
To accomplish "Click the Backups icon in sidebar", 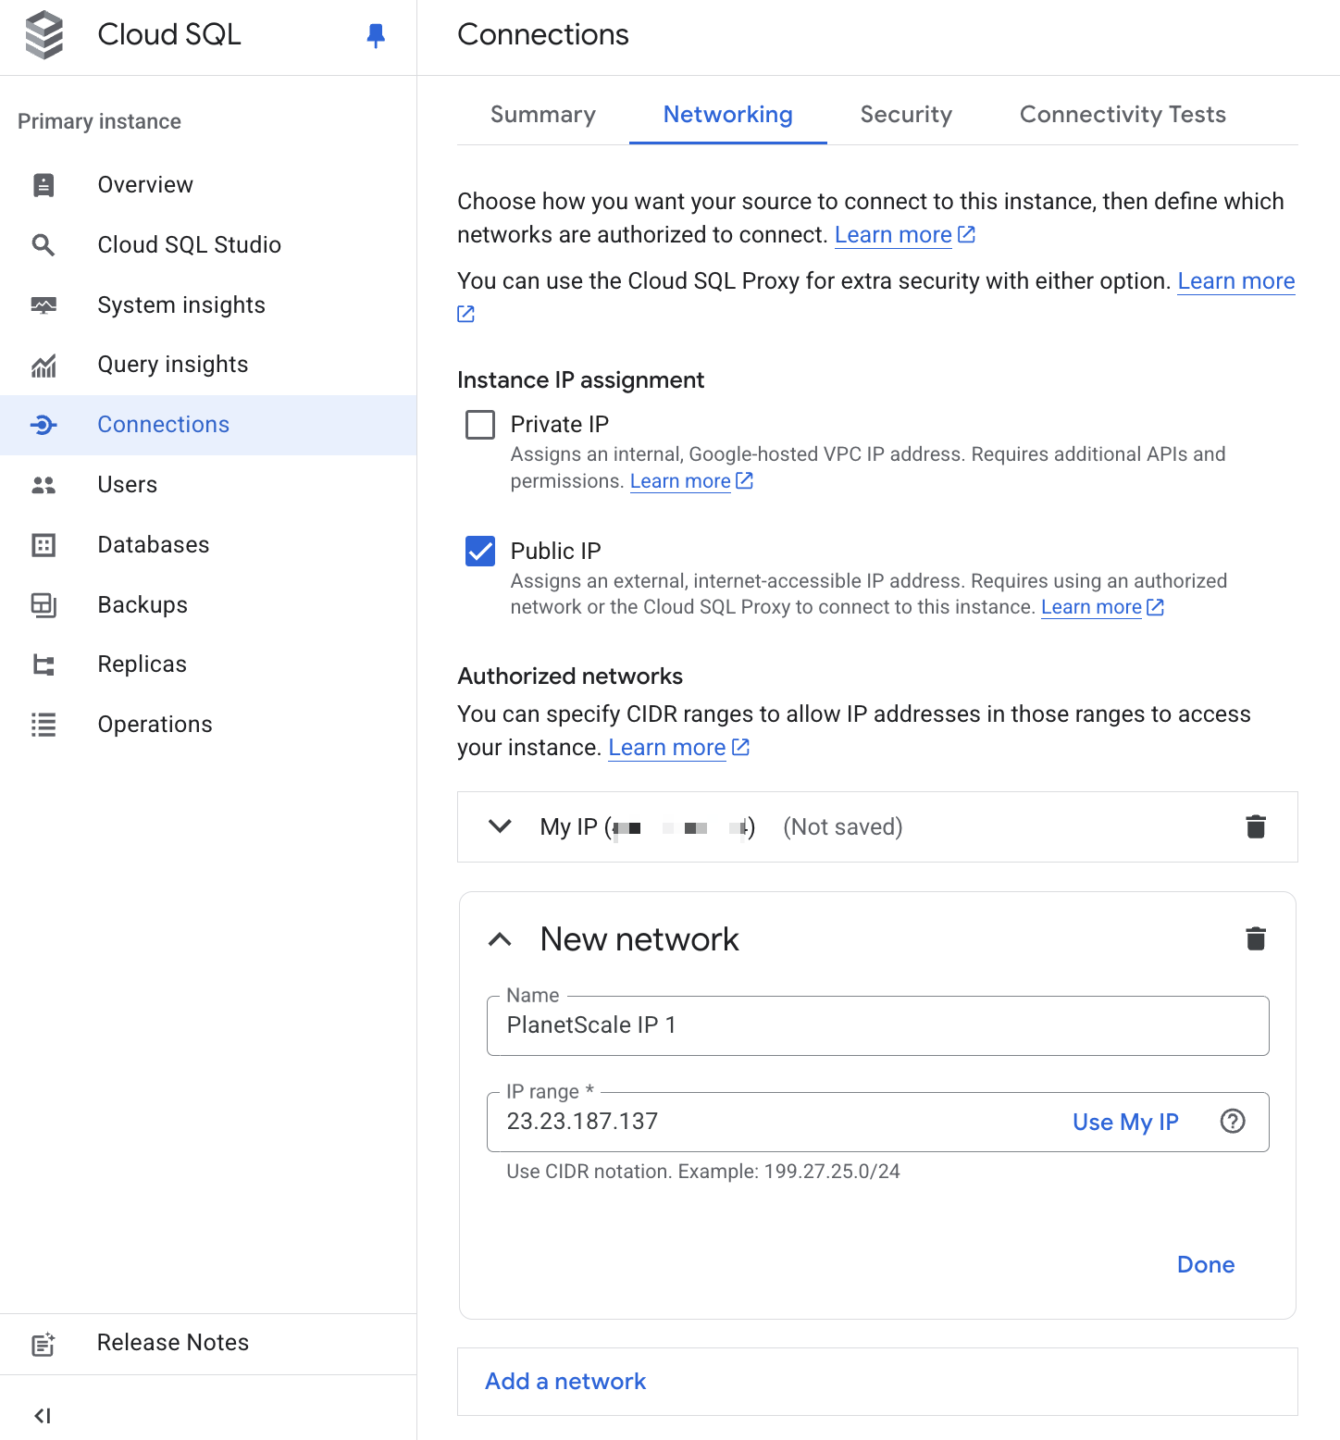I will coord(43,605).
